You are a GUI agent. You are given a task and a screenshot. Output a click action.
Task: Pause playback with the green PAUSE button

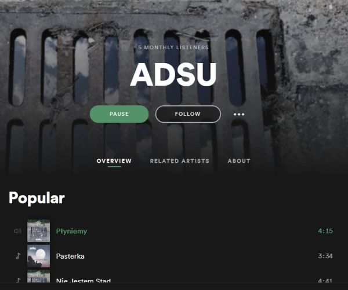click(x=119, y=114)
